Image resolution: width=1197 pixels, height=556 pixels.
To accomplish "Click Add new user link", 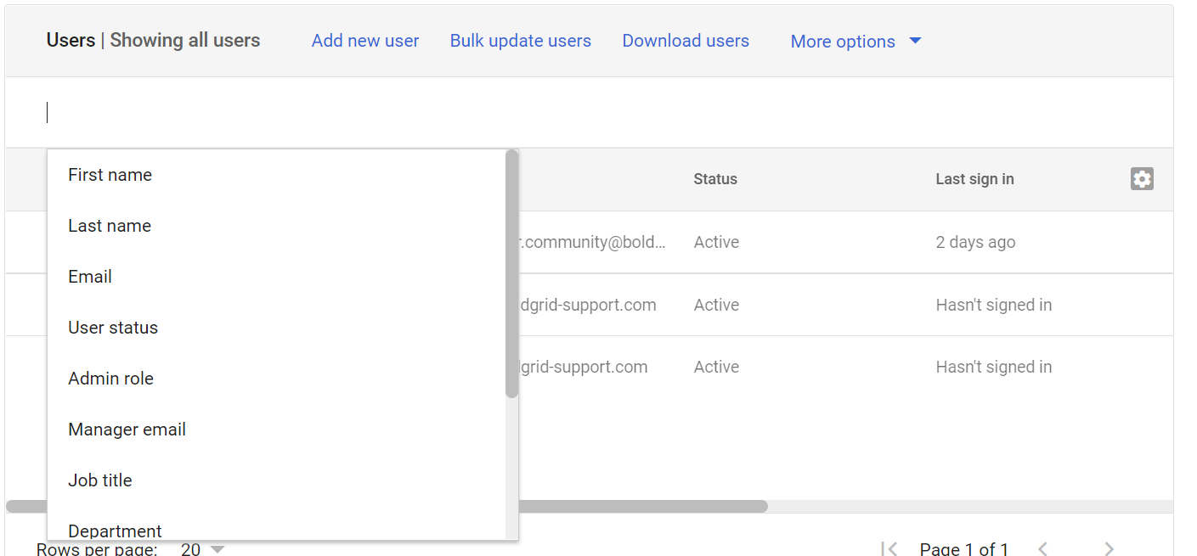I will (x=365, y=41).
